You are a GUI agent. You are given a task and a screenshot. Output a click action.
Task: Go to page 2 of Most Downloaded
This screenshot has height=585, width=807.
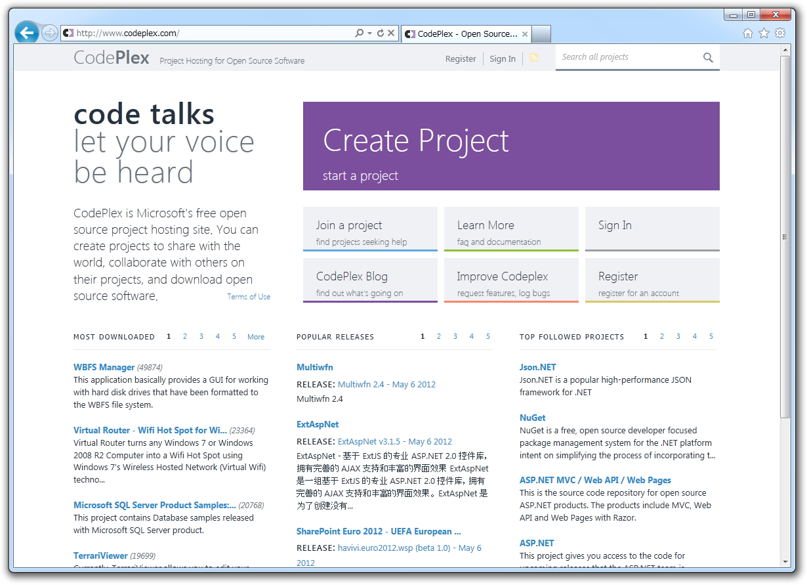pos(185,336)
